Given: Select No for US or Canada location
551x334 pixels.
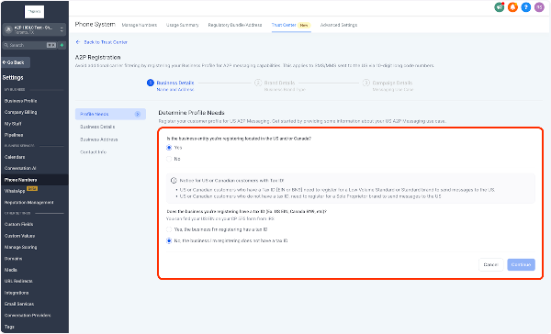Looking at the screenshot, I should click(x=169, y=159).
